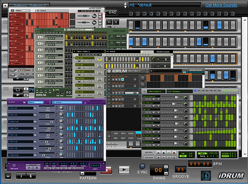
Task: Open the 'E' edit button, main window
Action: pos(31,176)
